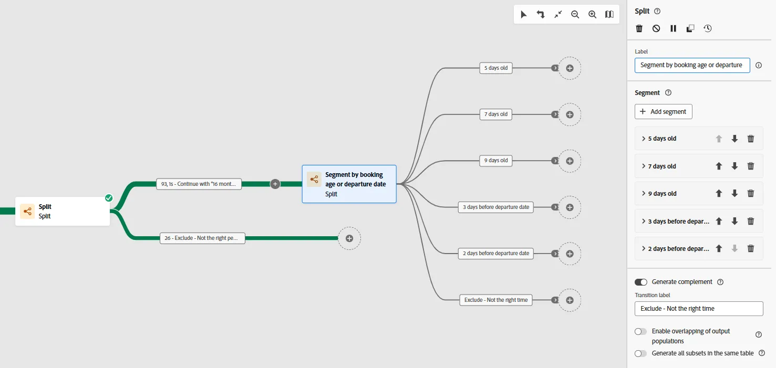This screenshot has width=776, height=368.
Task: Remove the 3 days before departure segment
Action: click(x=751, y=221)
